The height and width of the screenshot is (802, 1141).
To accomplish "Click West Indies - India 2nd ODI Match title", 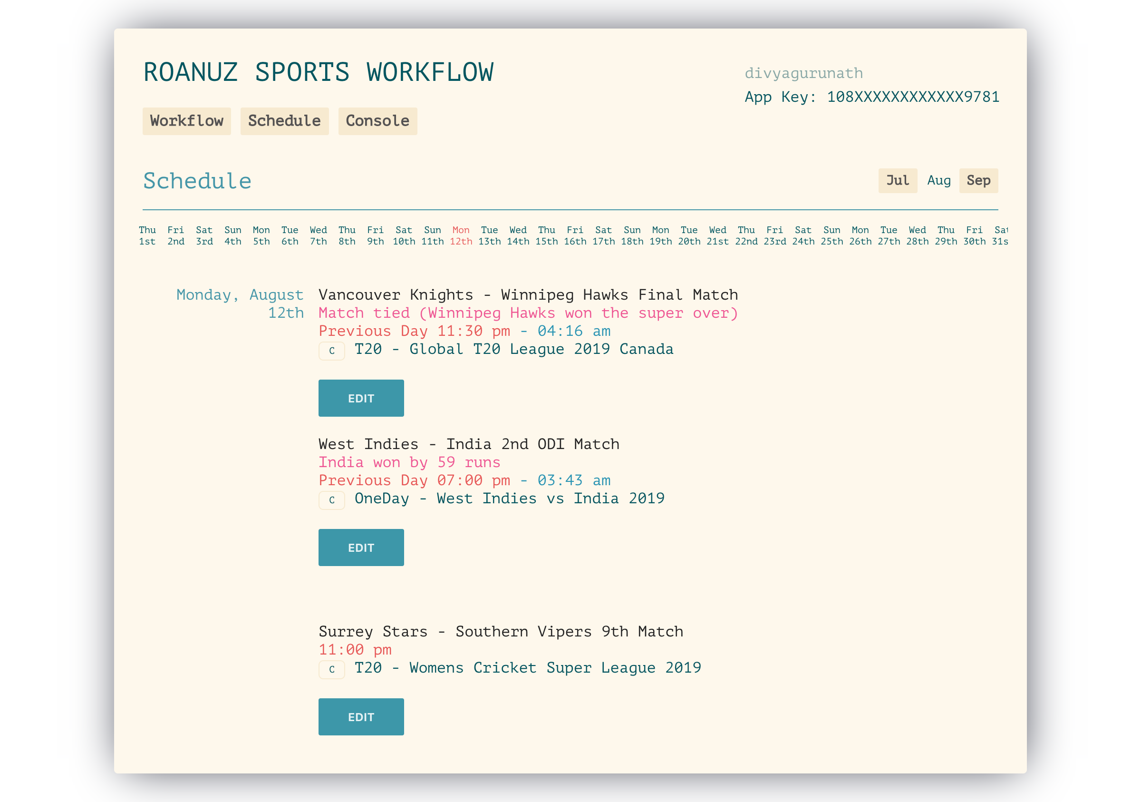I will click(469, 444).
